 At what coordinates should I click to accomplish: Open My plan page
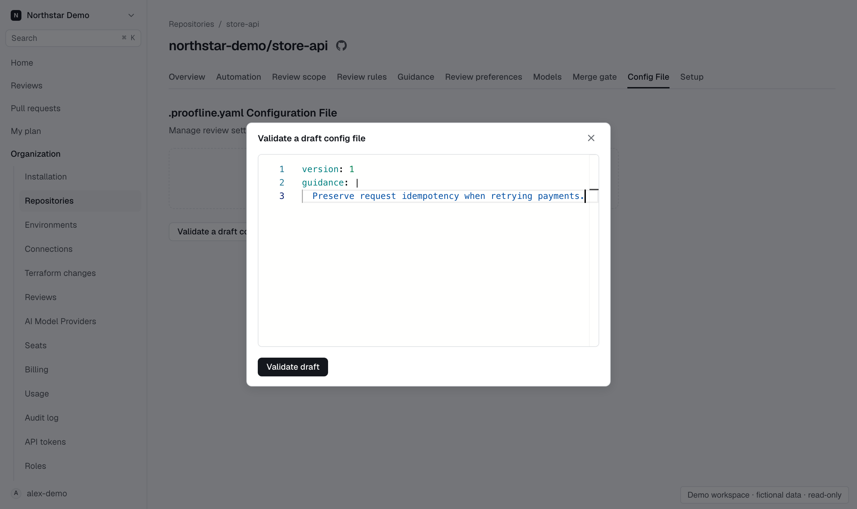(x=26, y=131)
